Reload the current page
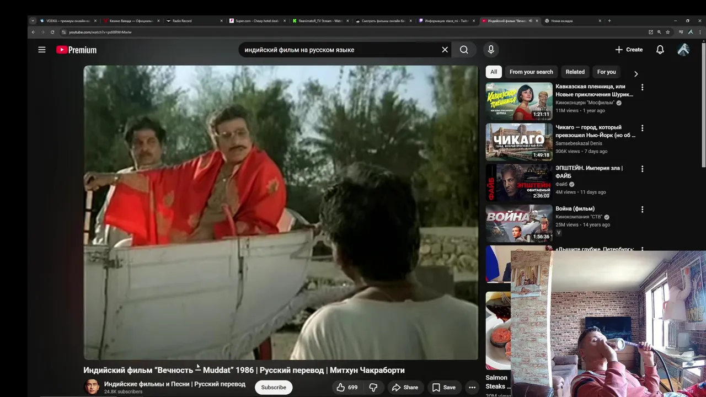Image resolution: width=706 pixels, height=397 pixels. [x=52, y=32]
